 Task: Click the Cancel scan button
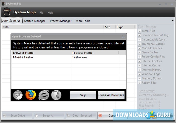[x=112, y=115]
